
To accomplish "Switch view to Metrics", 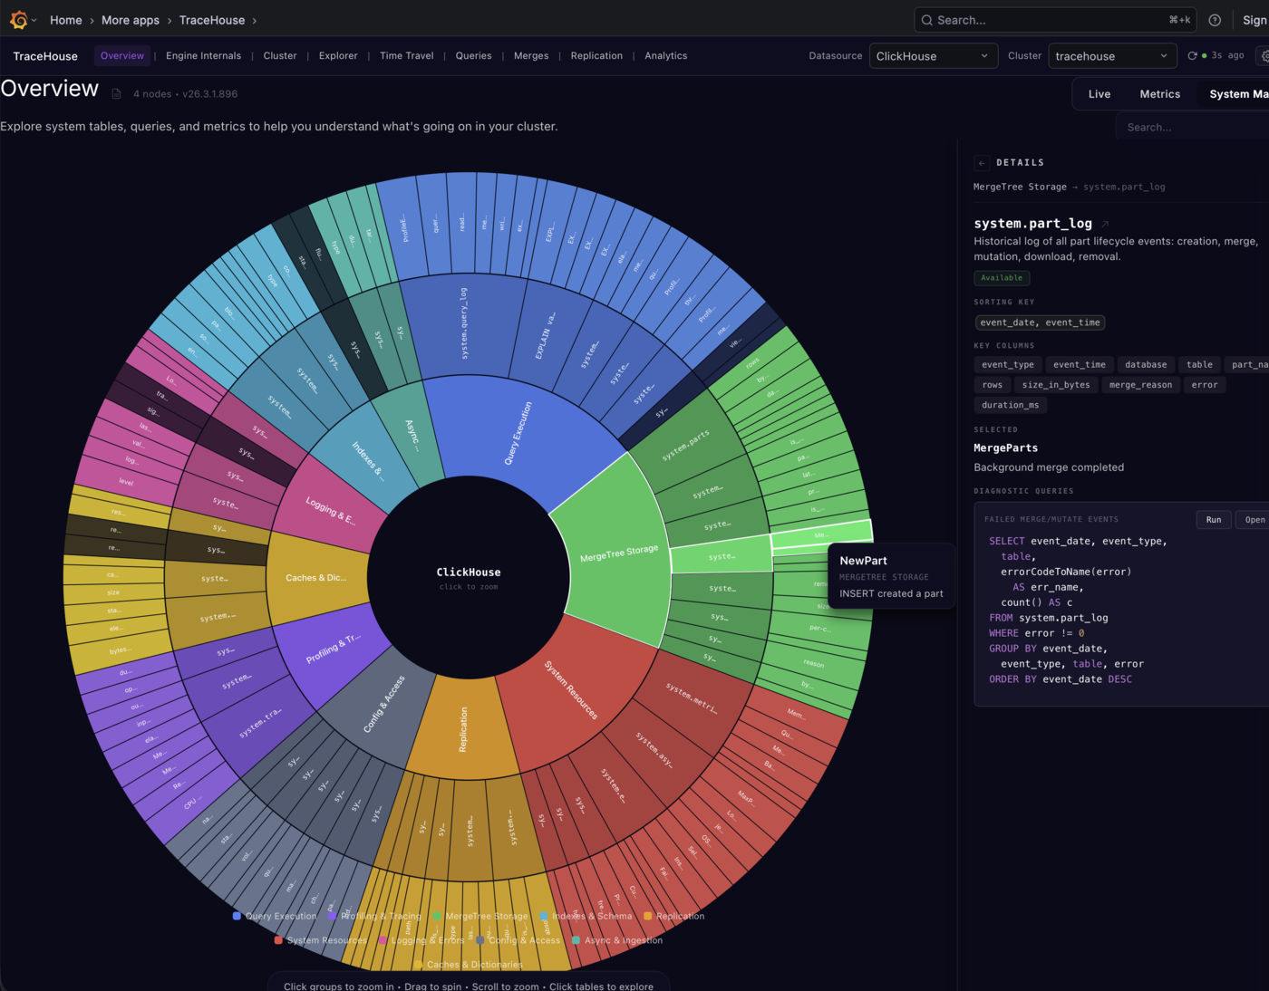I will [x=1160, y=94].
